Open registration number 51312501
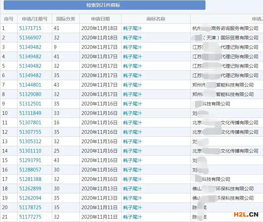Screen dimensions: 263x222 [x=30, y=104]
